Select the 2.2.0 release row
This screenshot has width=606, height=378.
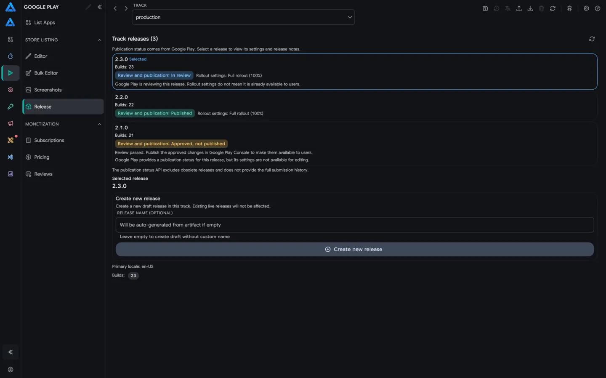tap(355, 105)
